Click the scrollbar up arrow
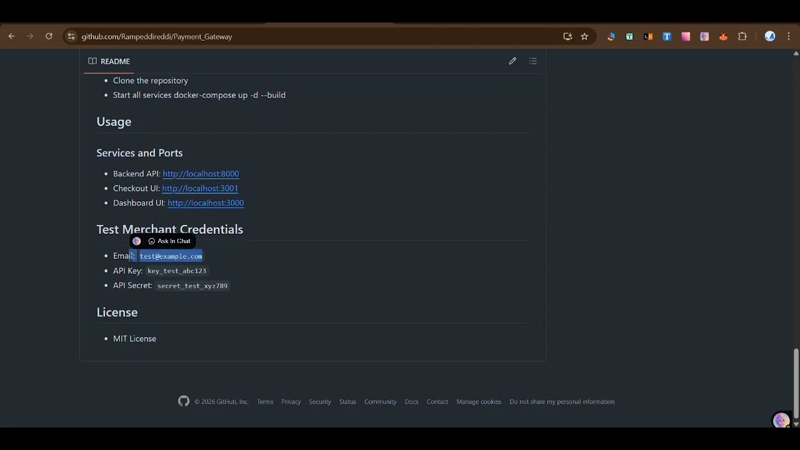Image resolution: width=800 pixels, height=450 pixels. [x=796, y=54]
